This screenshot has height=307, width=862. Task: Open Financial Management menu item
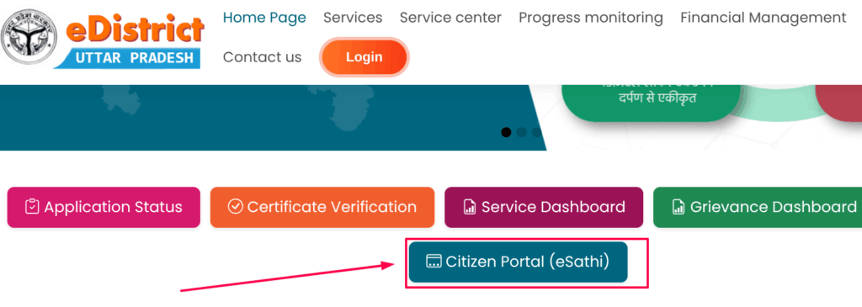tap(764, 18)
